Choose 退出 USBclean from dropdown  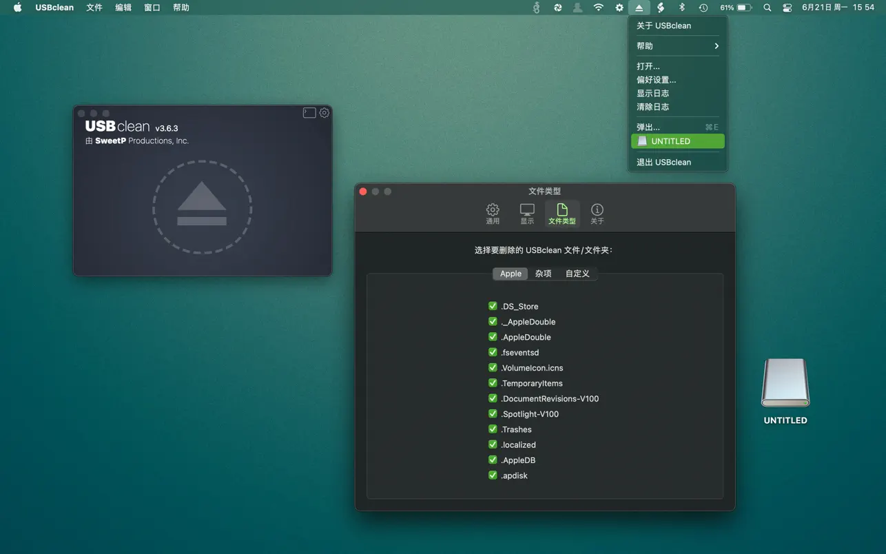click(x=678, y=162)
